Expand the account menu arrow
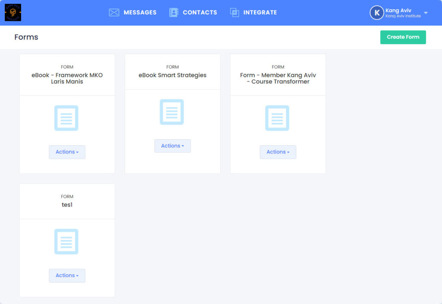The width and height of the screenshot is (442, 304). tap(426, 13)
